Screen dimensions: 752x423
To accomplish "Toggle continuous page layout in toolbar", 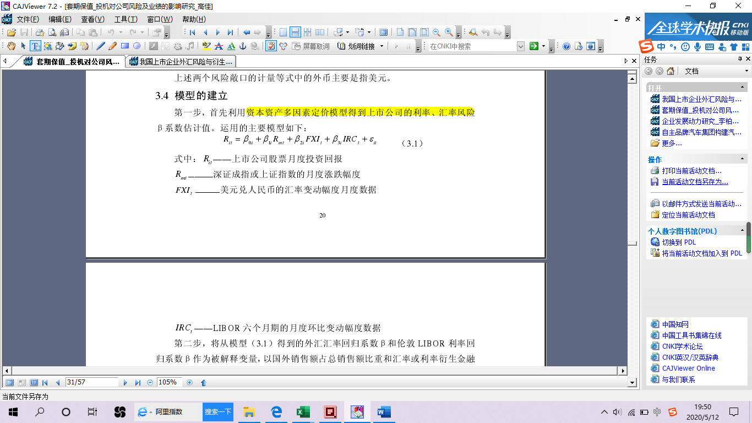I will [295, 32].
